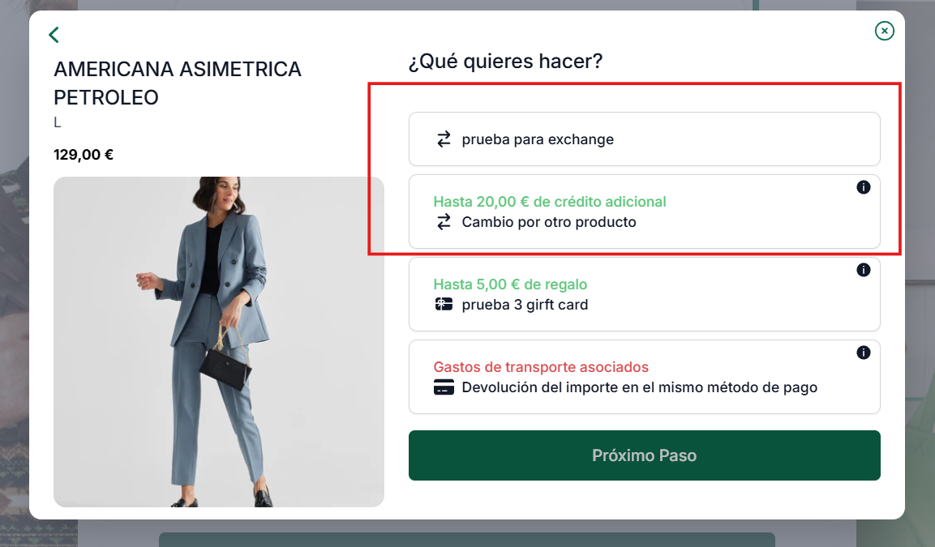The image size is (935, 547).
Task: Choose Cambio por otro producto option
Action: 645,212
